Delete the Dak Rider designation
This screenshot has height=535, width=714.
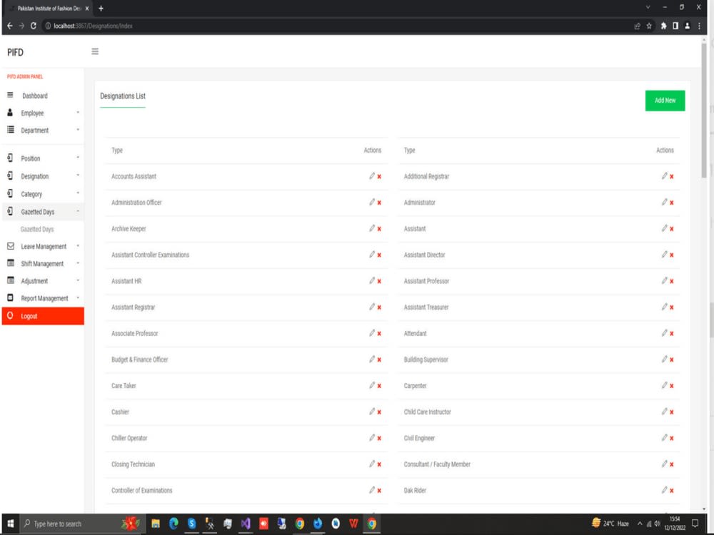click(671, 491)
